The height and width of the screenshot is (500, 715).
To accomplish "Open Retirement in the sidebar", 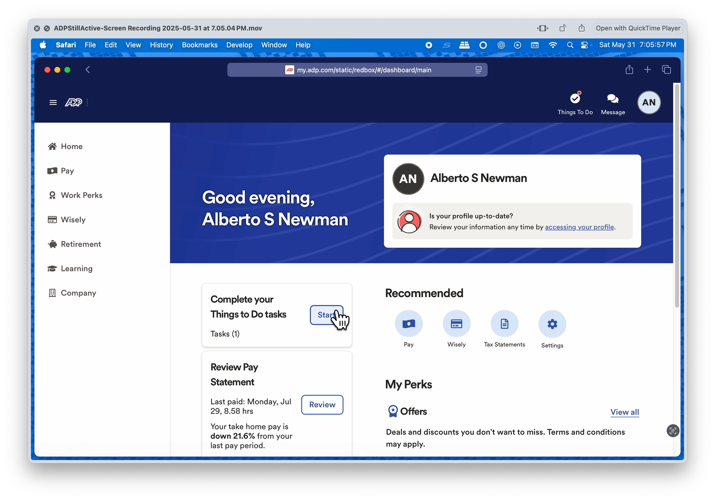I will [x=74, y=244].
